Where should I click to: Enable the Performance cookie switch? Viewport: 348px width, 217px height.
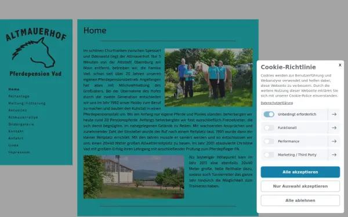tap(269, 141)
